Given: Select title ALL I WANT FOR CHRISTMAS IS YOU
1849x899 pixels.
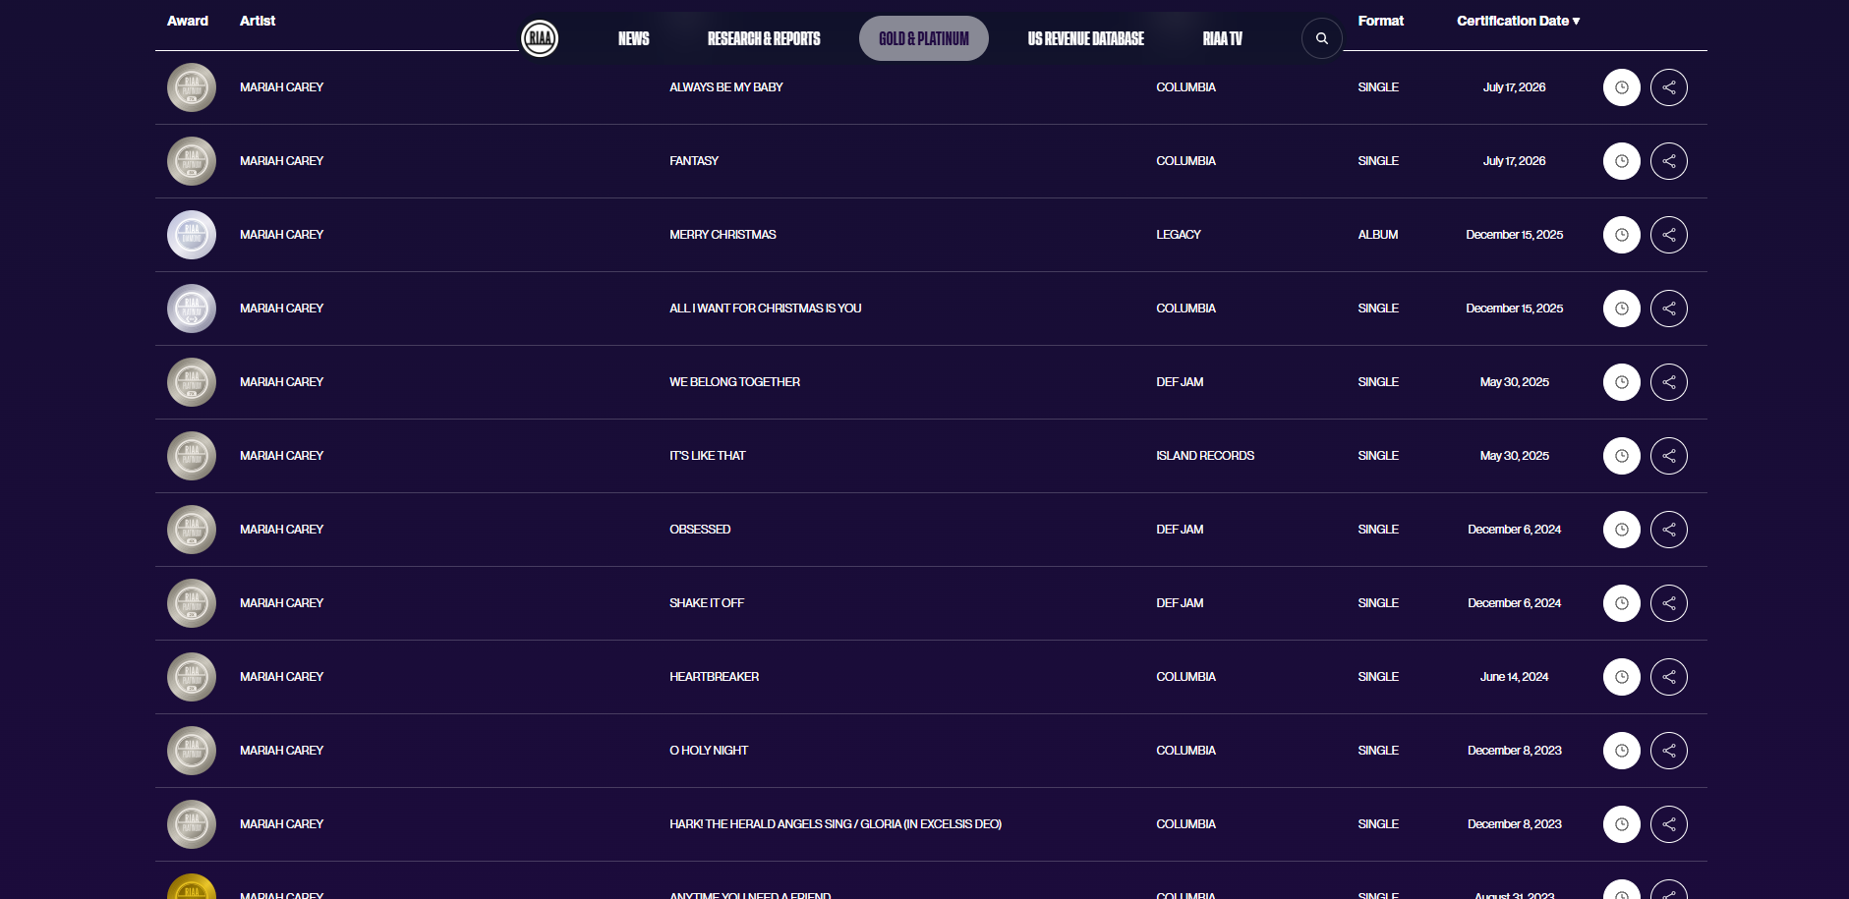Looking at the screenshot, I should [x=766, y=309].
